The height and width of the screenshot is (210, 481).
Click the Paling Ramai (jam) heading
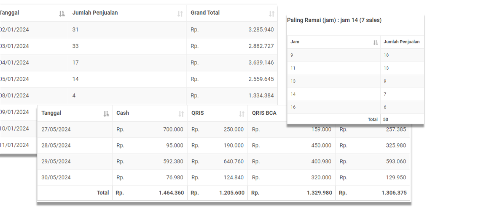(334, 20)
